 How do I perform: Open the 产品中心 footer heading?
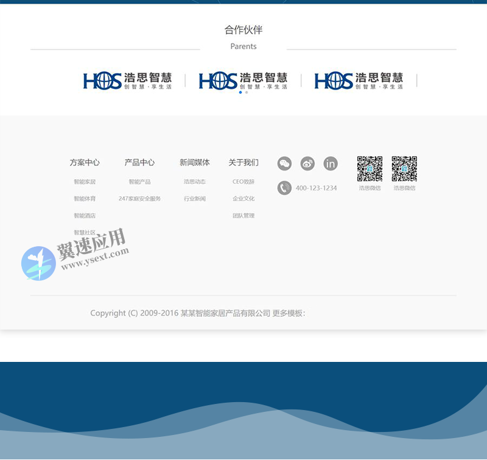(139, 163)
